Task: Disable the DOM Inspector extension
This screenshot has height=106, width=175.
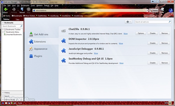Action: click(x=153, y=43)
